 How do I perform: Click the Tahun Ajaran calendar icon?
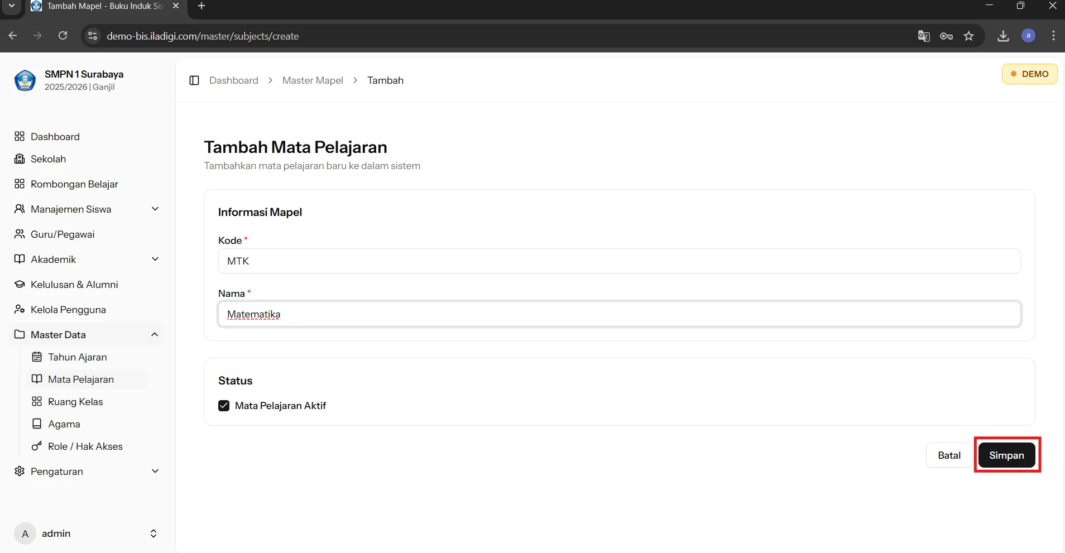coord(37,357)
